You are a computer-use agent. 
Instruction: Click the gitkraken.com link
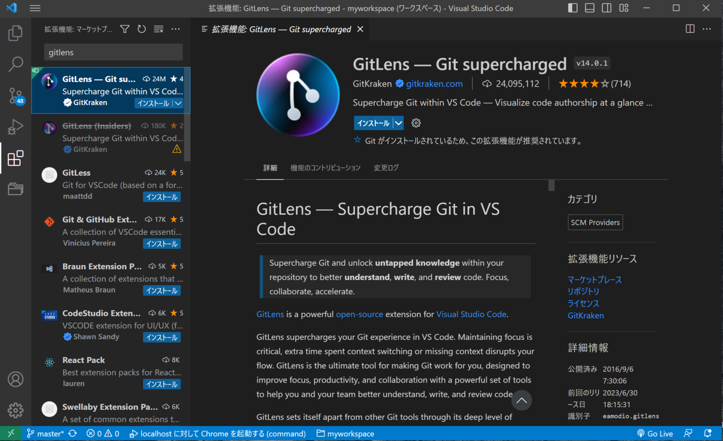434,84
